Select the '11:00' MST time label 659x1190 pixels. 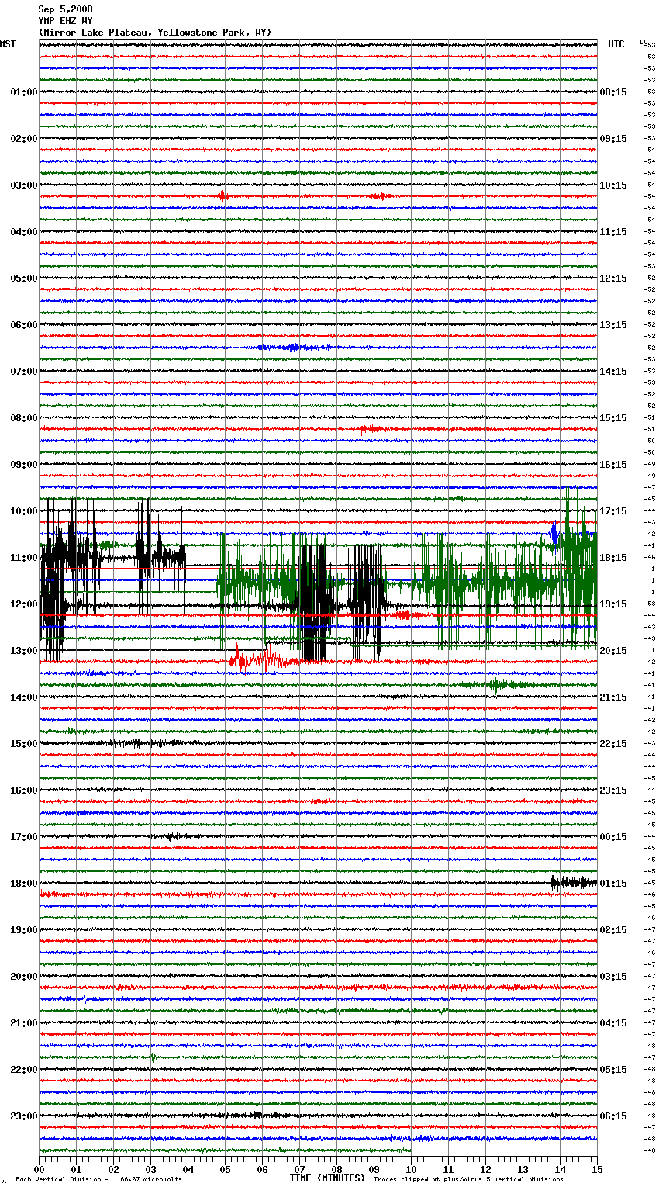click(24, 558)
